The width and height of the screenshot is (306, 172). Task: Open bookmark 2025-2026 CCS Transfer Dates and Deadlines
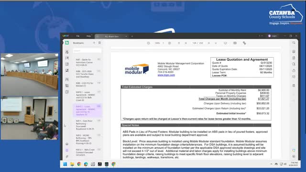click(x=87, y=74)
